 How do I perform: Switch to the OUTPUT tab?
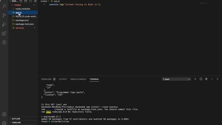click(x=63, y=79)
